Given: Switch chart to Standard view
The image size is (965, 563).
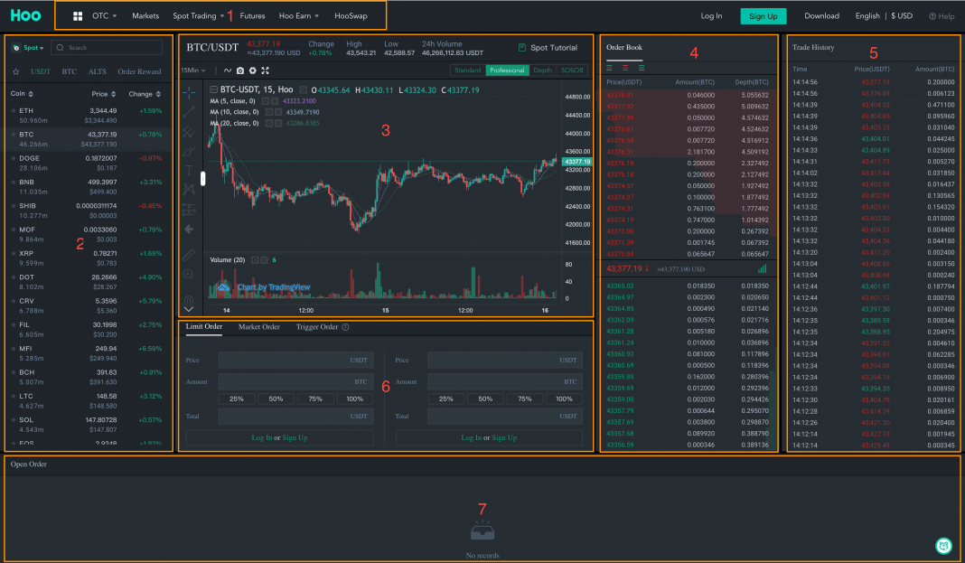Looking at the screenshot, I should 468,70.
